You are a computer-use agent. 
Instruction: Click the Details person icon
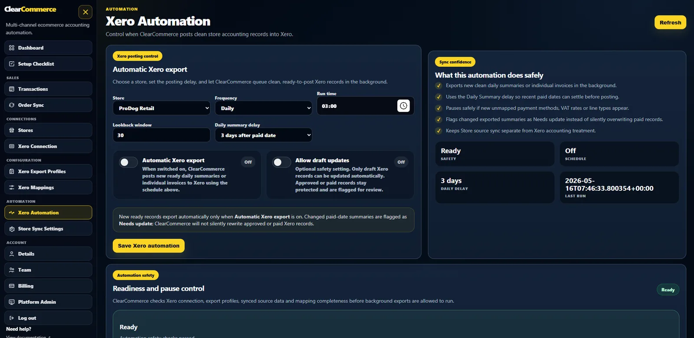(12, 253)
